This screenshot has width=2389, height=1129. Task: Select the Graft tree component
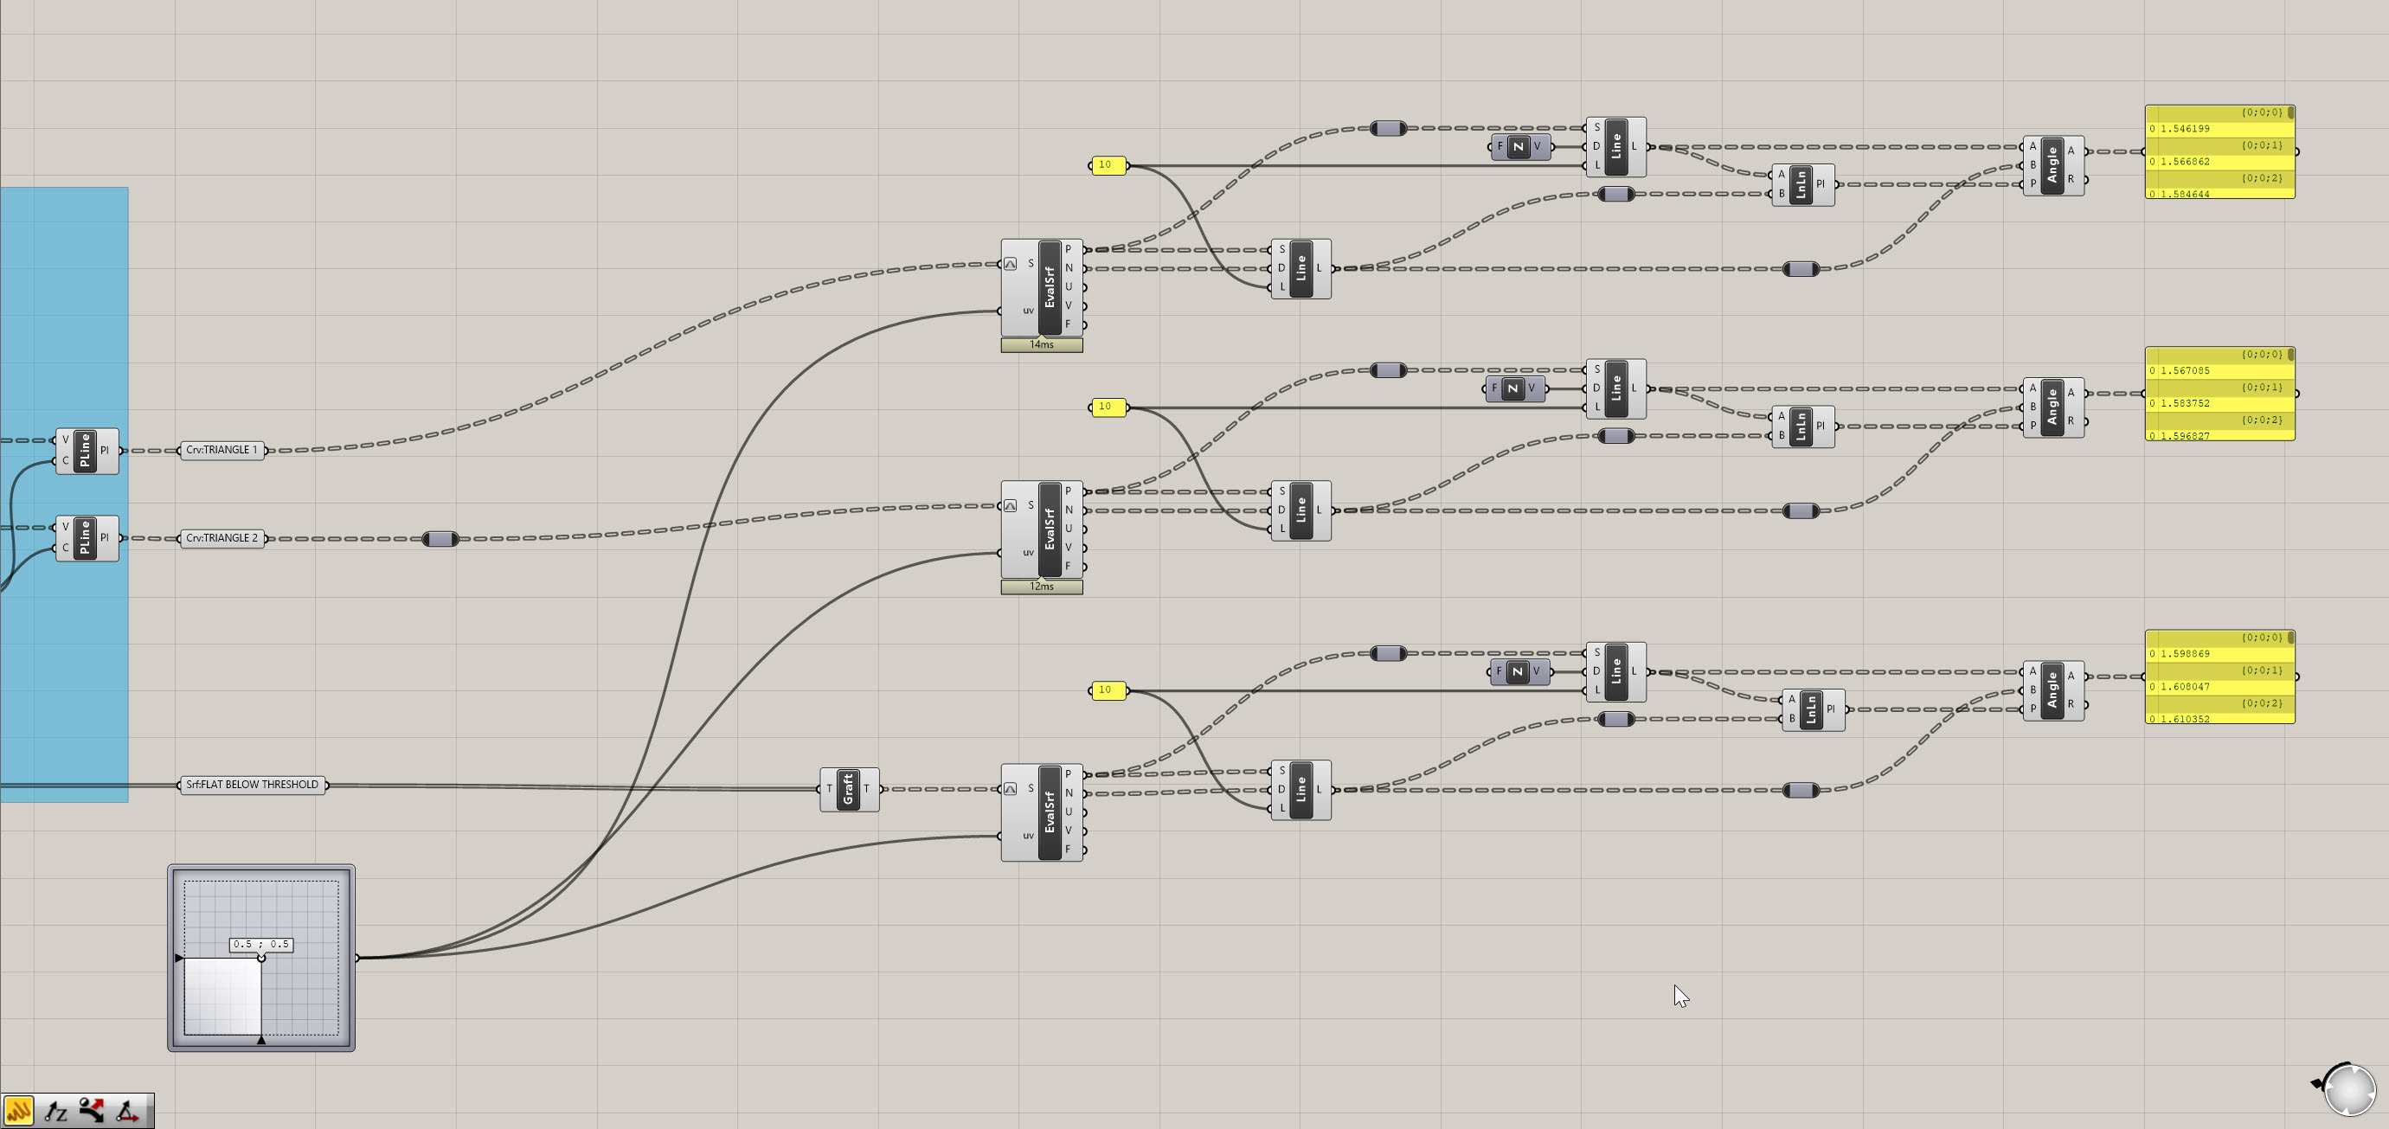(x=848, y=789)
